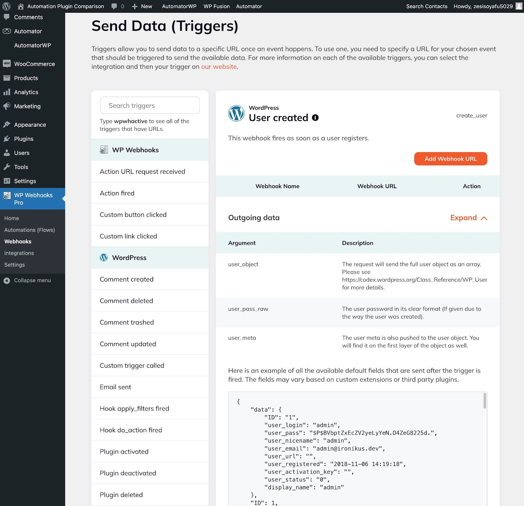524x506 pixels.
Task: Select the Email sent trigger
Action: point(150,387)
